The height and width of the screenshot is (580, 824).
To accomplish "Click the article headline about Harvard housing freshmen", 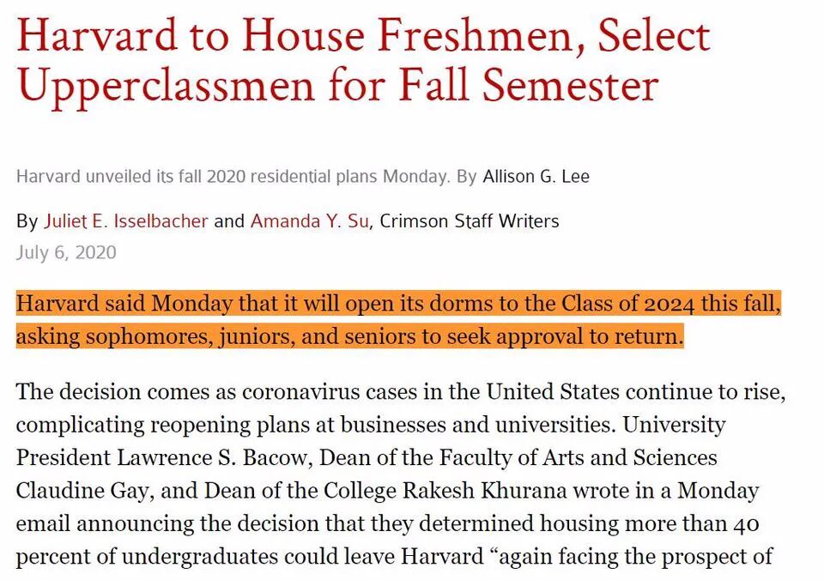I will (364, 61).
